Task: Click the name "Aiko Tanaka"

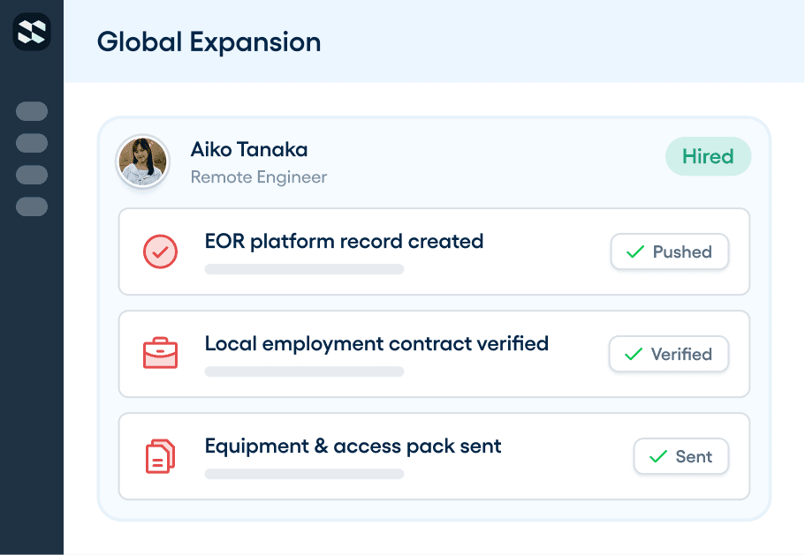Action: coord(249,150)
